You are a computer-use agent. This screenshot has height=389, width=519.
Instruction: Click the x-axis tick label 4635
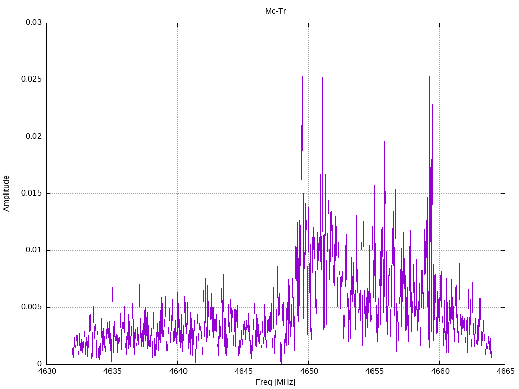(x=112, y=371)
